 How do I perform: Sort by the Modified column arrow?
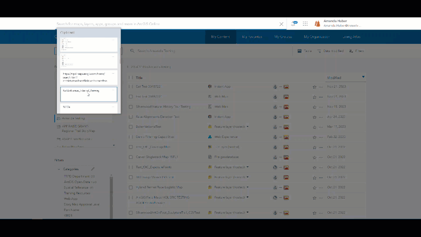pyautogui.click(x=363, y=77)
